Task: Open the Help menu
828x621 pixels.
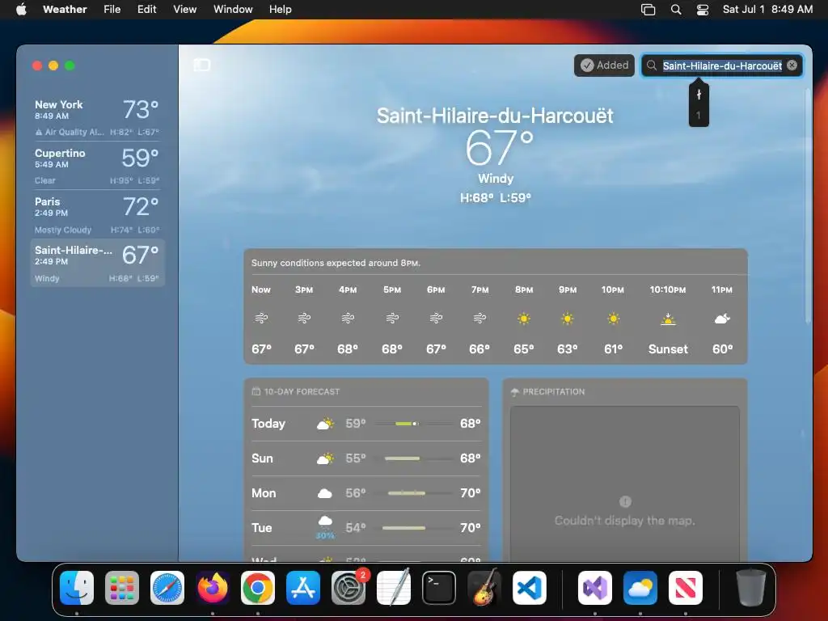Action: point(280,9)
